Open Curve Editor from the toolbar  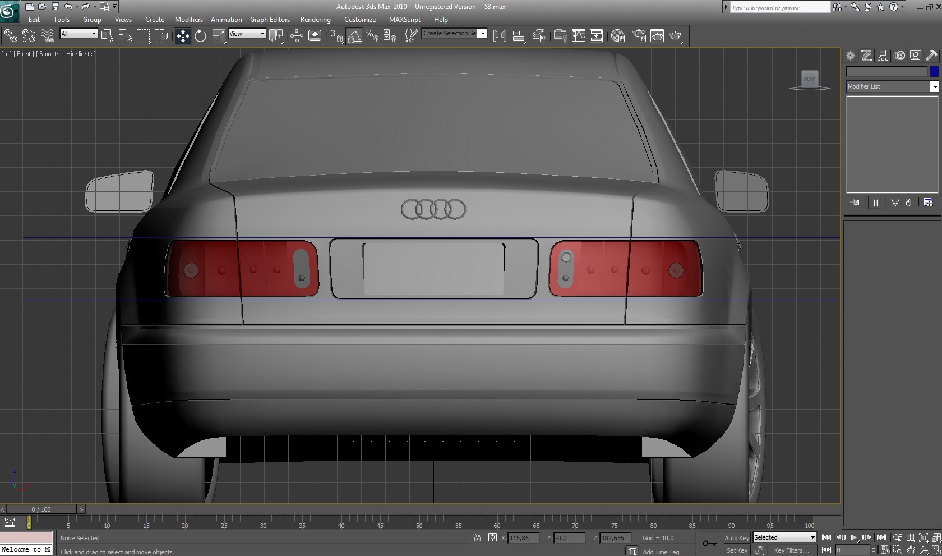pos(578,36)
